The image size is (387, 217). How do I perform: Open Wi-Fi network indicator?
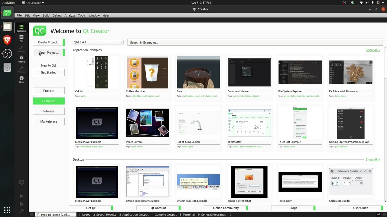[361, 3]
